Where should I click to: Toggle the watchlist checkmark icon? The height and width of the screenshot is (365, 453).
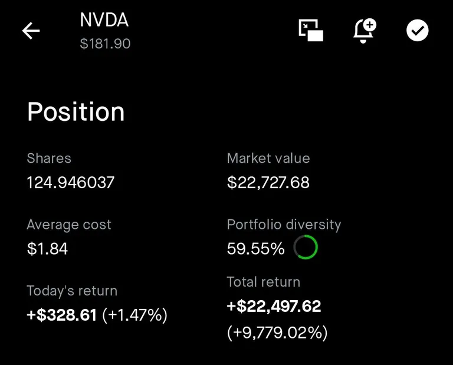click(x=418, y=31)
